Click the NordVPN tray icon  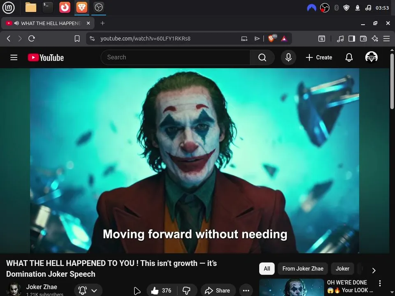pyautogui.click(x=311, y=8)
